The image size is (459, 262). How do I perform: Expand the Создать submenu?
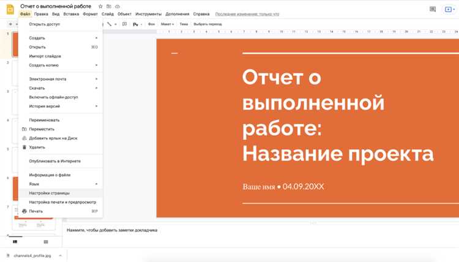click(x=61, y=38)
